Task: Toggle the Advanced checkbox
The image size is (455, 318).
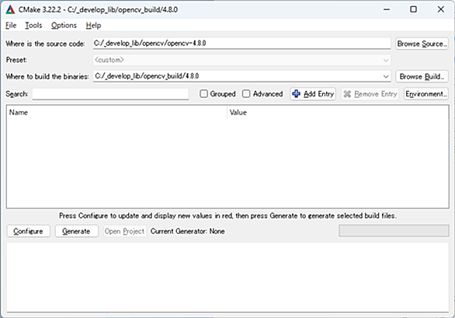Action: point(246,94)
